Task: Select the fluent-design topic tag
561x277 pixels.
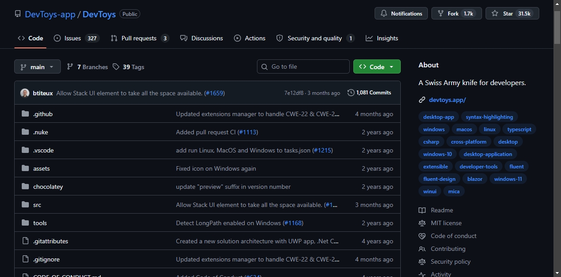Action: click(439, 179)
